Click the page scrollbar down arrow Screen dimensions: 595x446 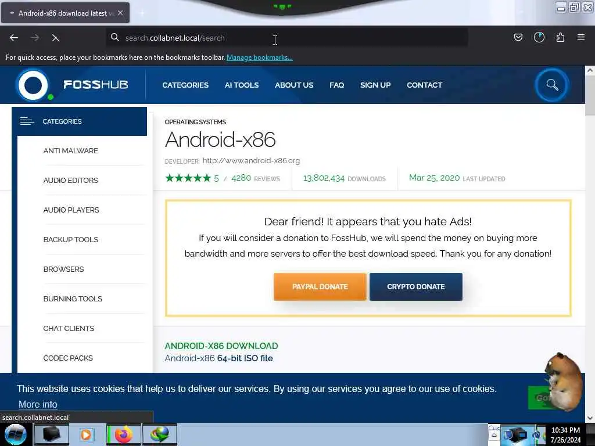(x=590, y=418)
